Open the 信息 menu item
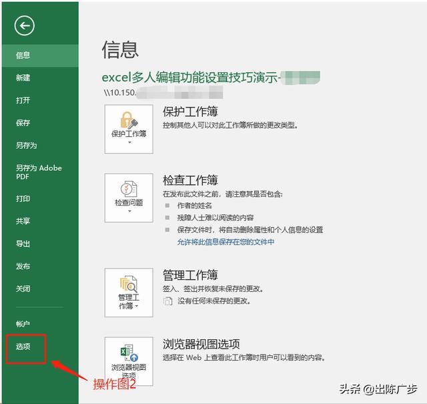The width and height of the screenshot is (427, 404). click(x=40, y=55)
